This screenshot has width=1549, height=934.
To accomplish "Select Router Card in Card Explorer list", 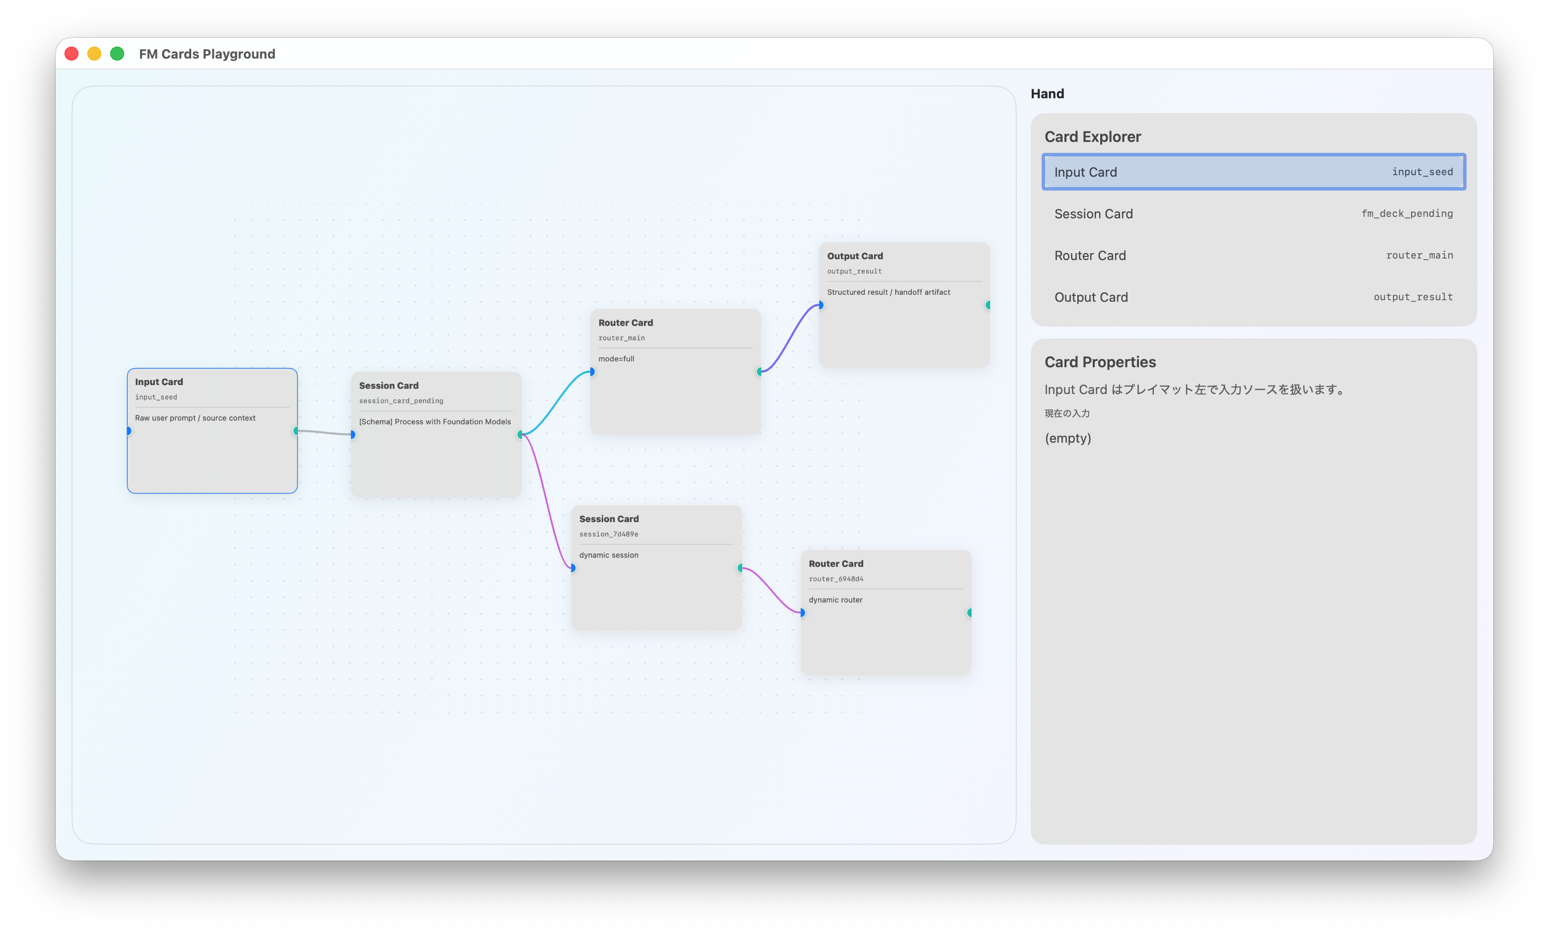I will click(1253, 256).
